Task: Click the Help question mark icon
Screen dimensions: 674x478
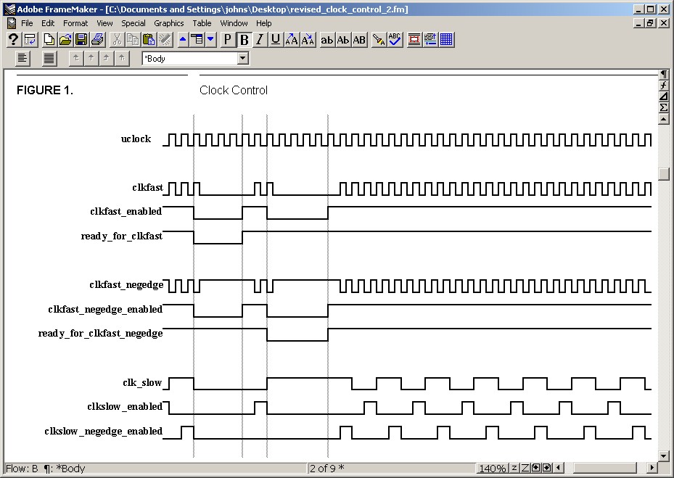Action: 13,40
